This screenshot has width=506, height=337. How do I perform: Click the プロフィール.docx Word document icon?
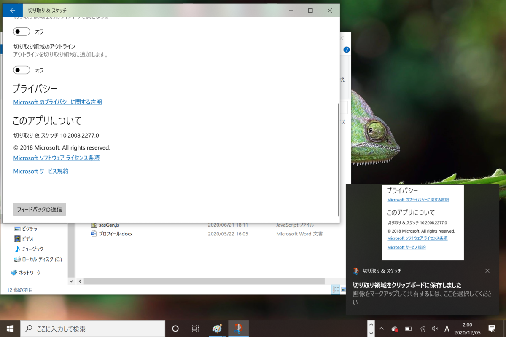pyautogui.click(x=94, y=234)
